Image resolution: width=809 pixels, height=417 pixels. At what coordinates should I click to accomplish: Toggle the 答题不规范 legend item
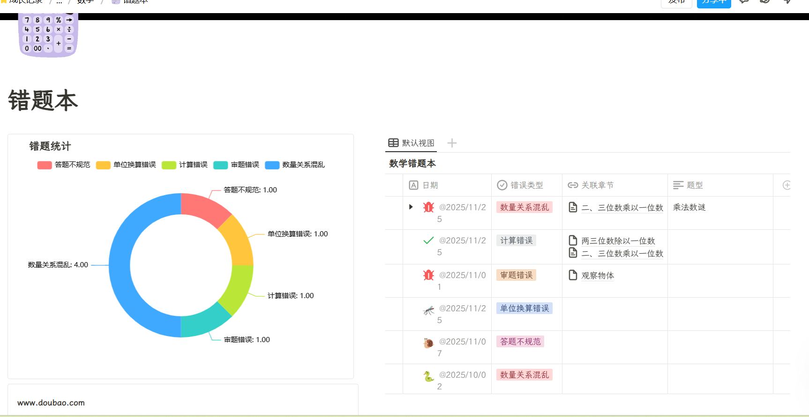pos(64,165)
